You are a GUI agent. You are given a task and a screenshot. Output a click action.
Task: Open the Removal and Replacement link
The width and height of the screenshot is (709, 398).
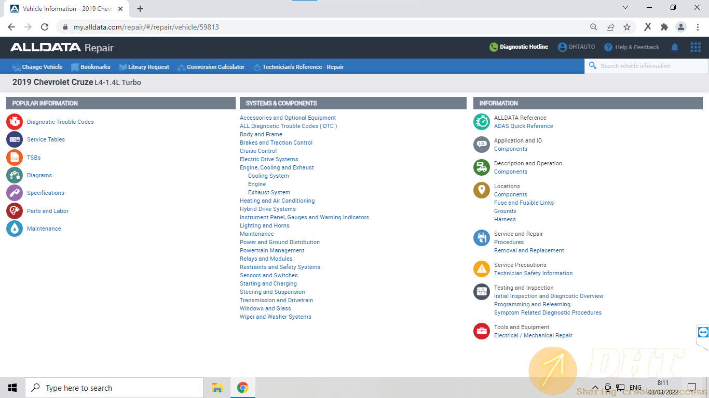pyautogui.click(x=529, y=250)
